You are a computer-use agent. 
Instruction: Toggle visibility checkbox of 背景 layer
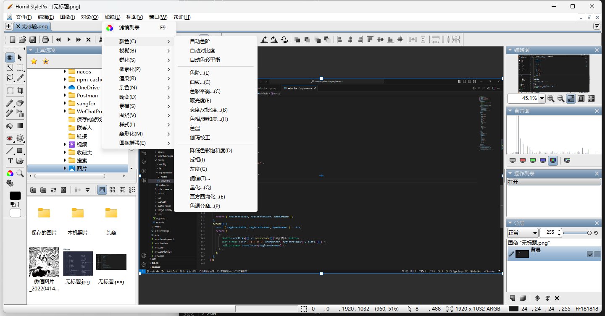590,254
